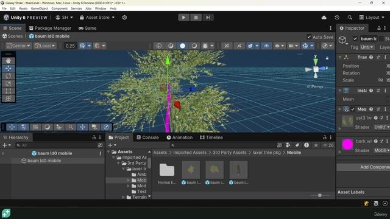Open Project create plus dropdown
Image resolution: width=390 pixels, height=219 pixels.
pos(112,145)
